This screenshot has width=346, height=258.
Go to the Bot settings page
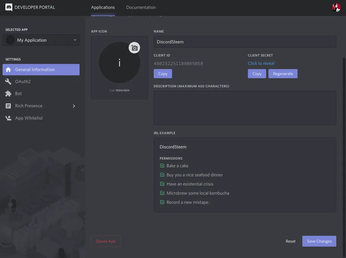[41, 94]
